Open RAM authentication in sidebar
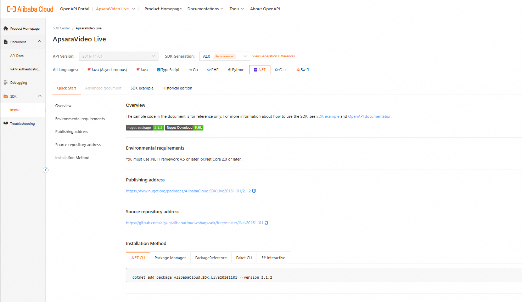 coord(26,69)
